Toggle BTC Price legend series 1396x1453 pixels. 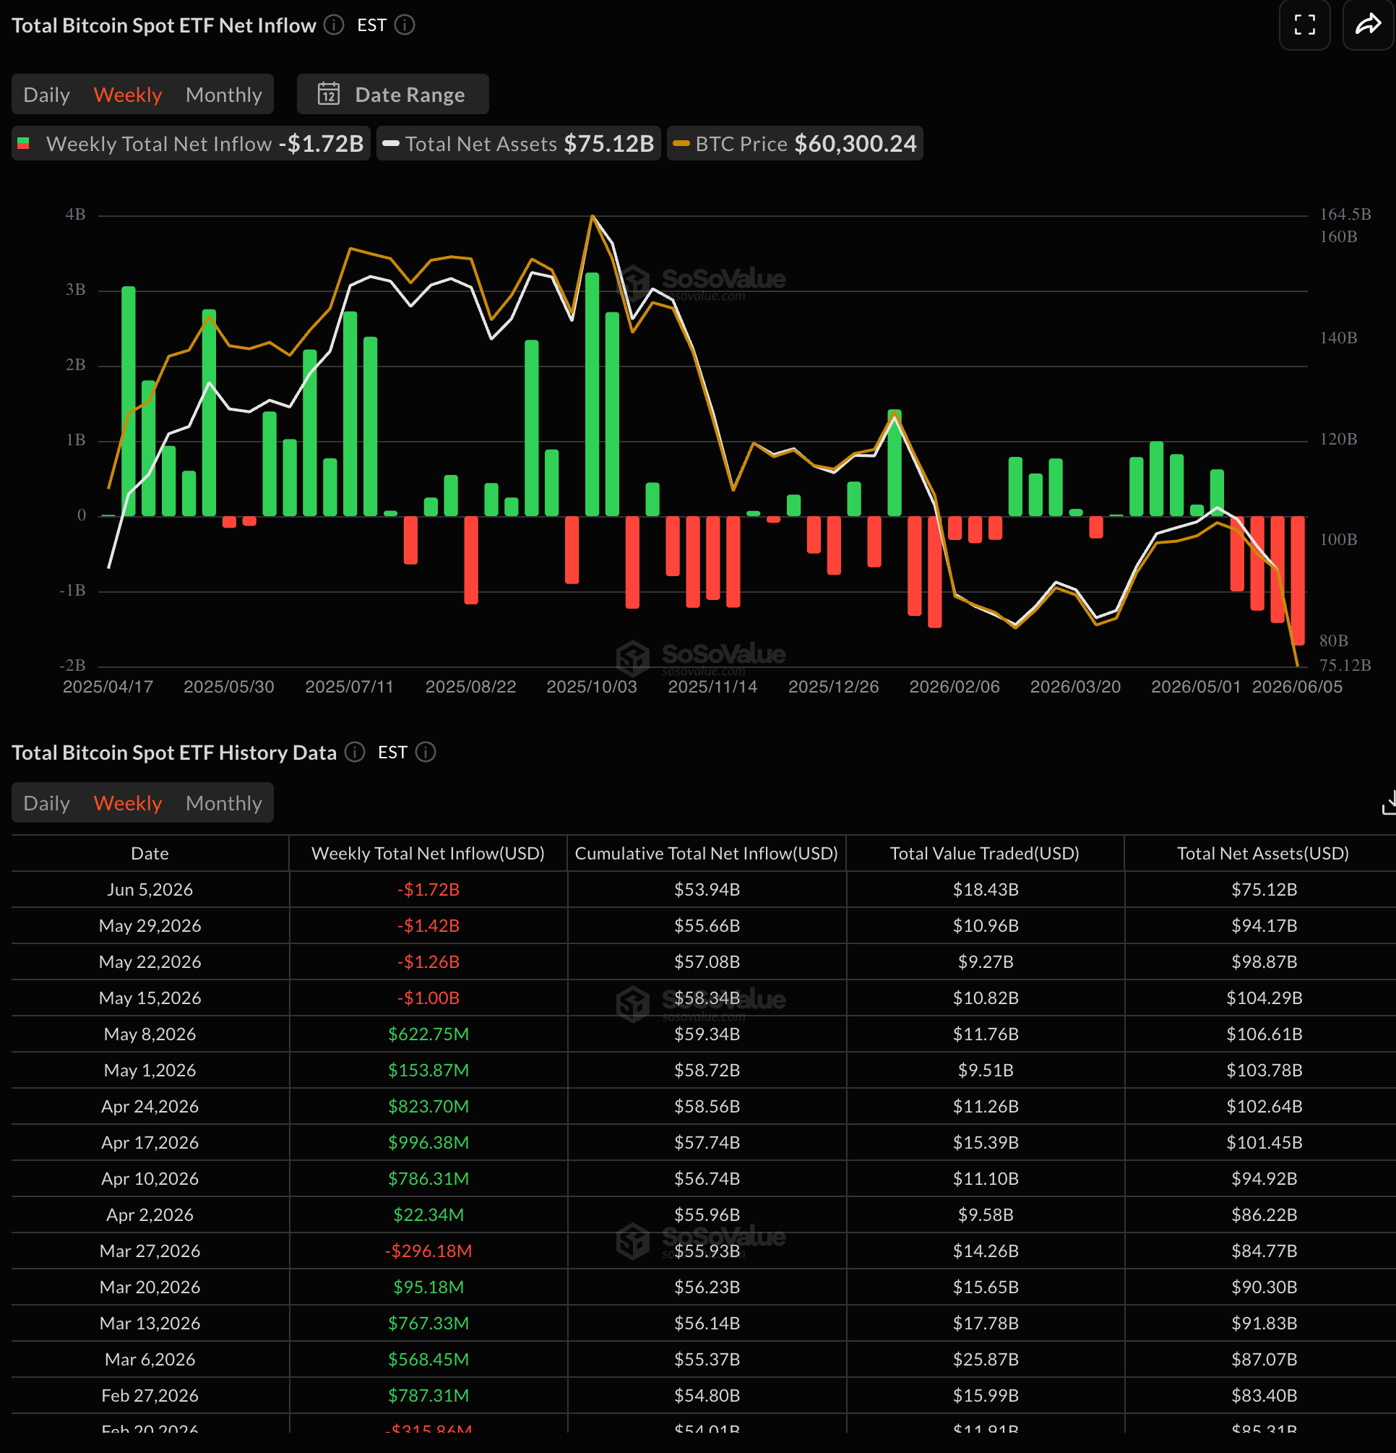click(x=795, y=144)
